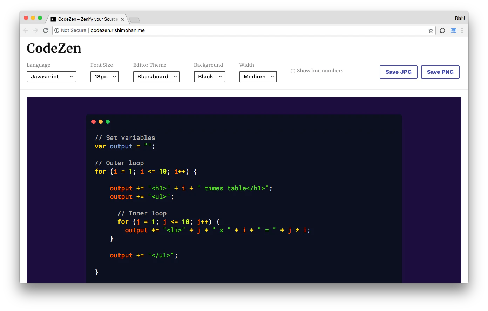Click the CodeZen heading
The width and height of the screenshot is (488, 311).
pos(54,48)
